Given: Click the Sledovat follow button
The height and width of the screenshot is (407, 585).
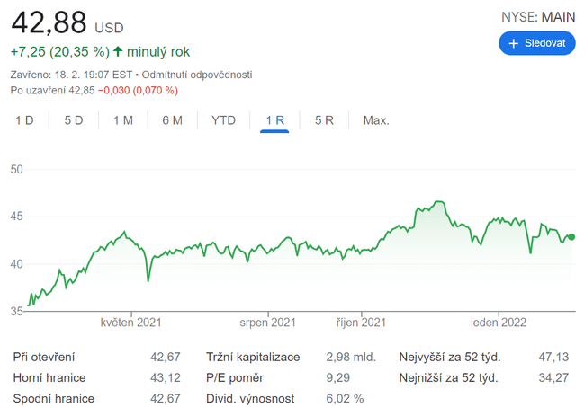Looking at the screenshot, I should click(537, 43).
